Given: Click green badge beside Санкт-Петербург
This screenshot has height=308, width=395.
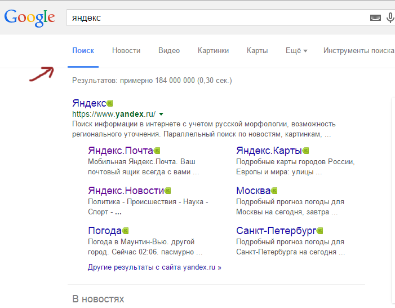Looking at the screenshot, I should click(x=320, y=231).
